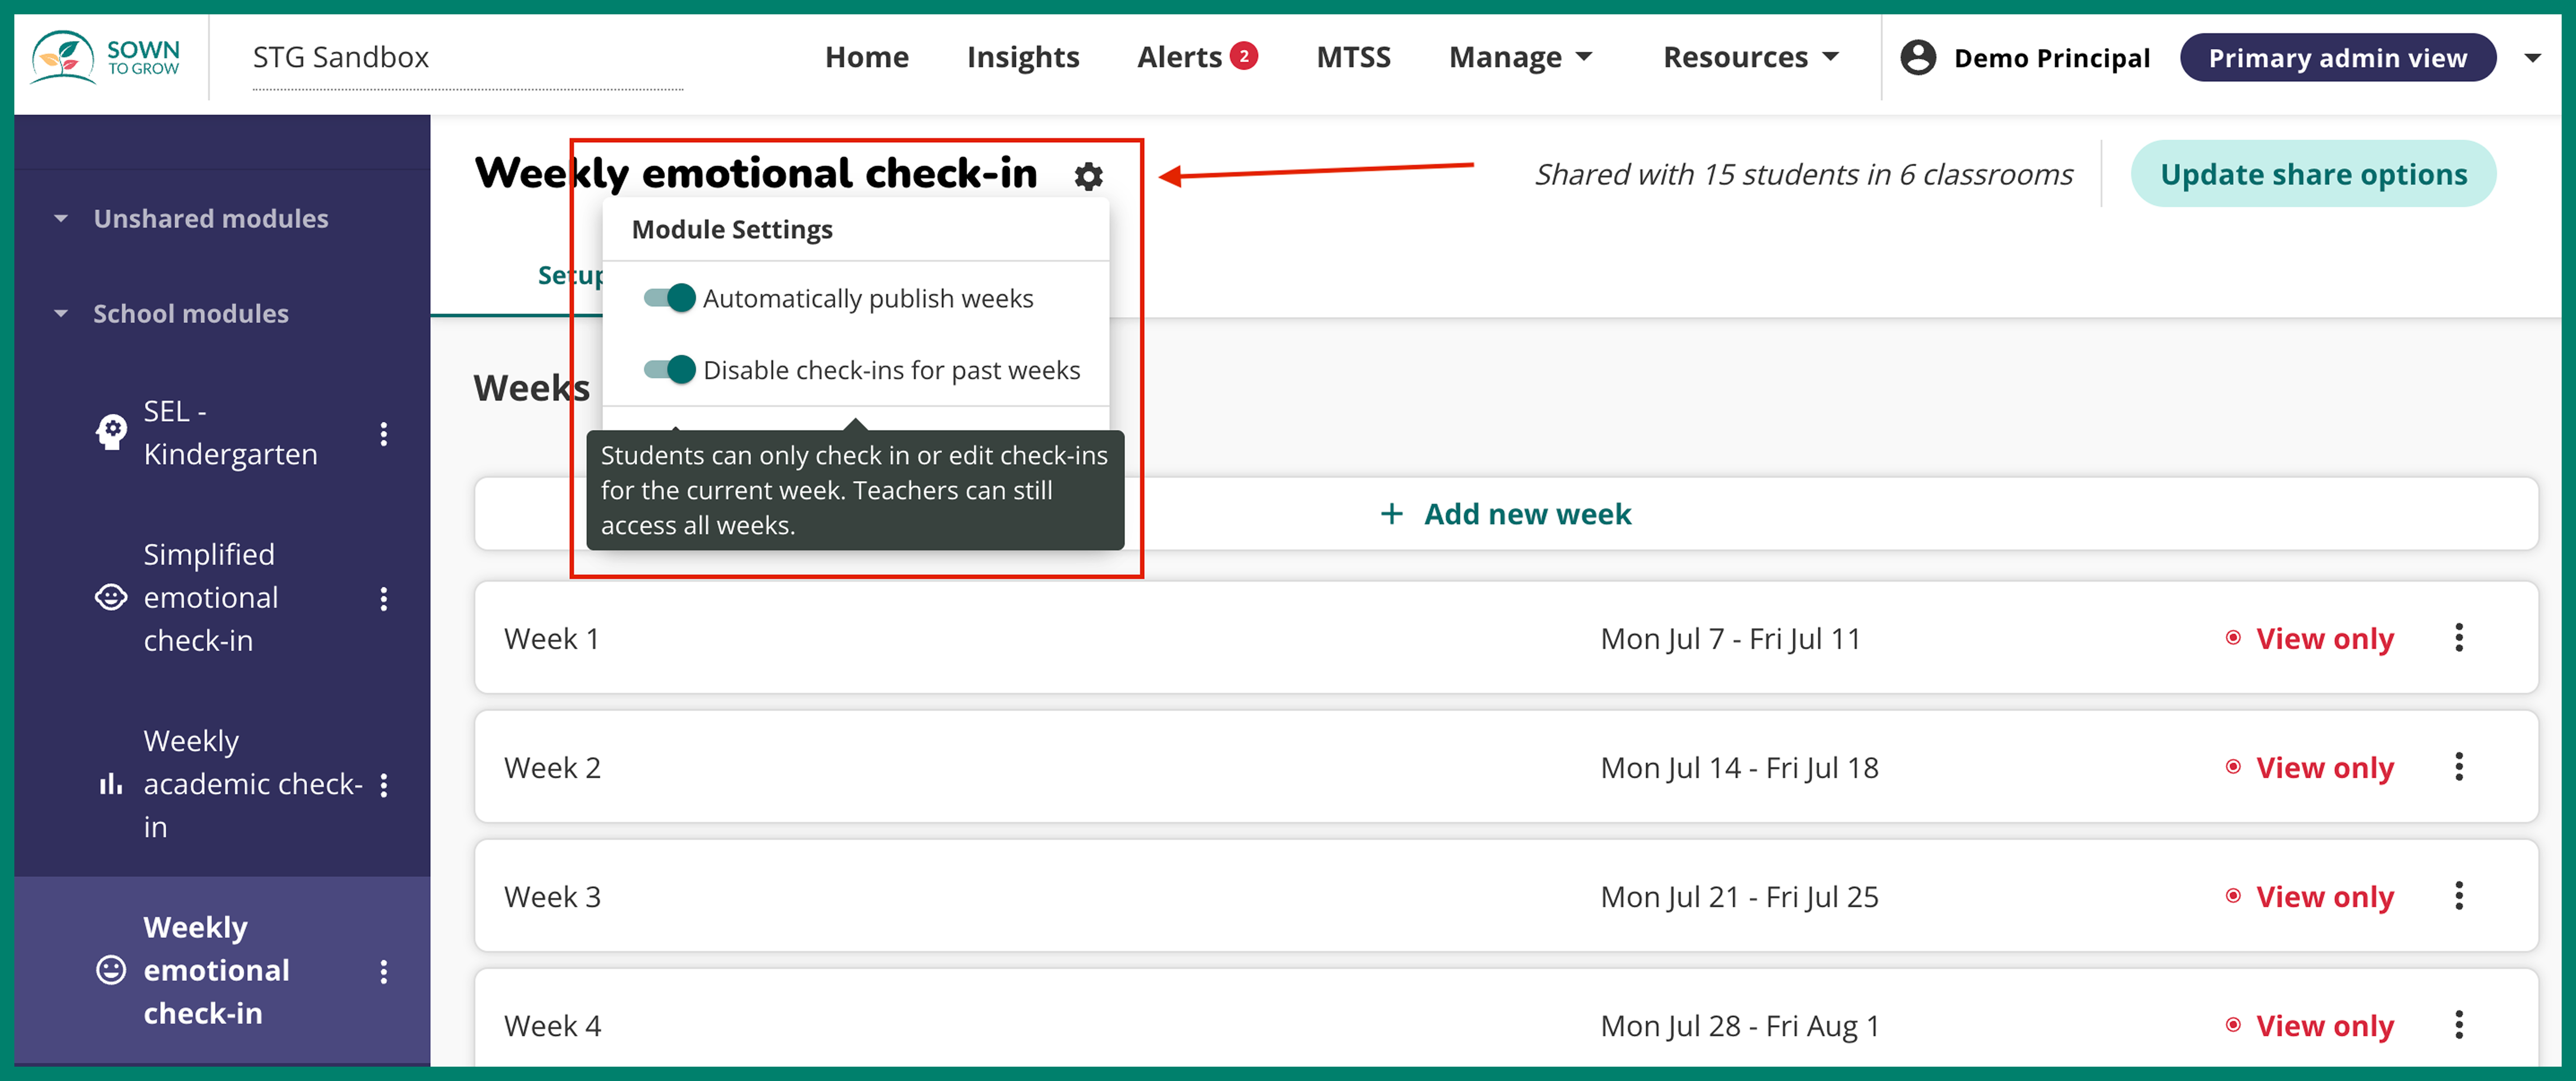Go to the Insights page

1022,57
